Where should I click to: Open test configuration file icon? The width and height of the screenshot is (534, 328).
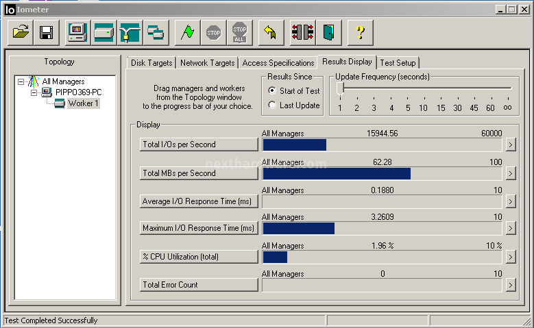coord(21,33)
